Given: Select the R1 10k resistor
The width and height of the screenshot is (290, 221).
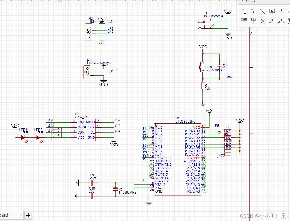Looking at the screenshot, I should tap(203, 86).
